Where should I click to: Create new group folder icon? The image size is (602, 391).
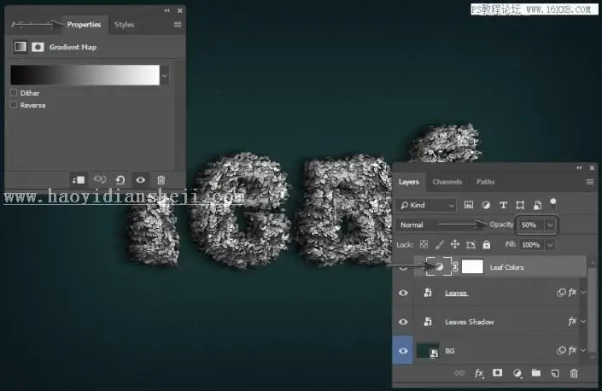(x=536, y=372)
